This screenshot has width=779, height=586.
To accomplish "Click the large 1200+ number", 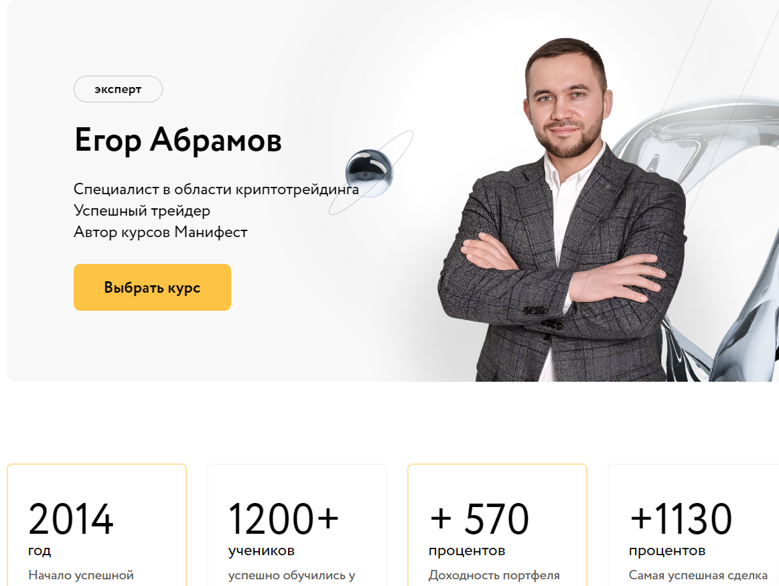I will pos(284,519).
